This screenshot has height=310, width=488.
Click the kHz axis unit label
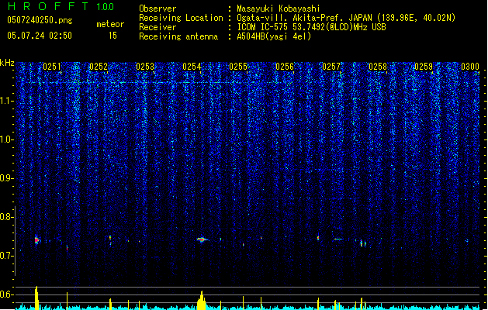click(x=7, y=63)
